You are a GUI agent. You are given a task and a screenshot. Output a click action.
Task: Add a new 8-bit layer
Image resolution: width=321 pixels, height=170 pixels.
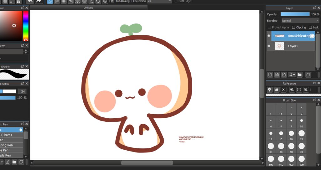click(x=277, y=75)
